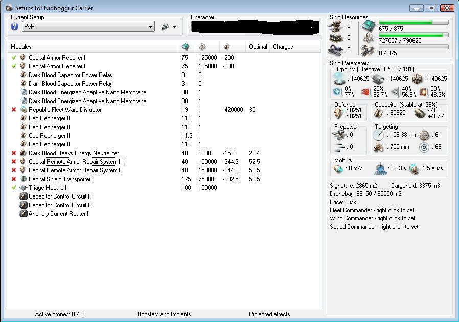Click Republic Fleet Warp Disruptor module icon
The width and height of the screenshot is (459, 322).
[24, 110]
